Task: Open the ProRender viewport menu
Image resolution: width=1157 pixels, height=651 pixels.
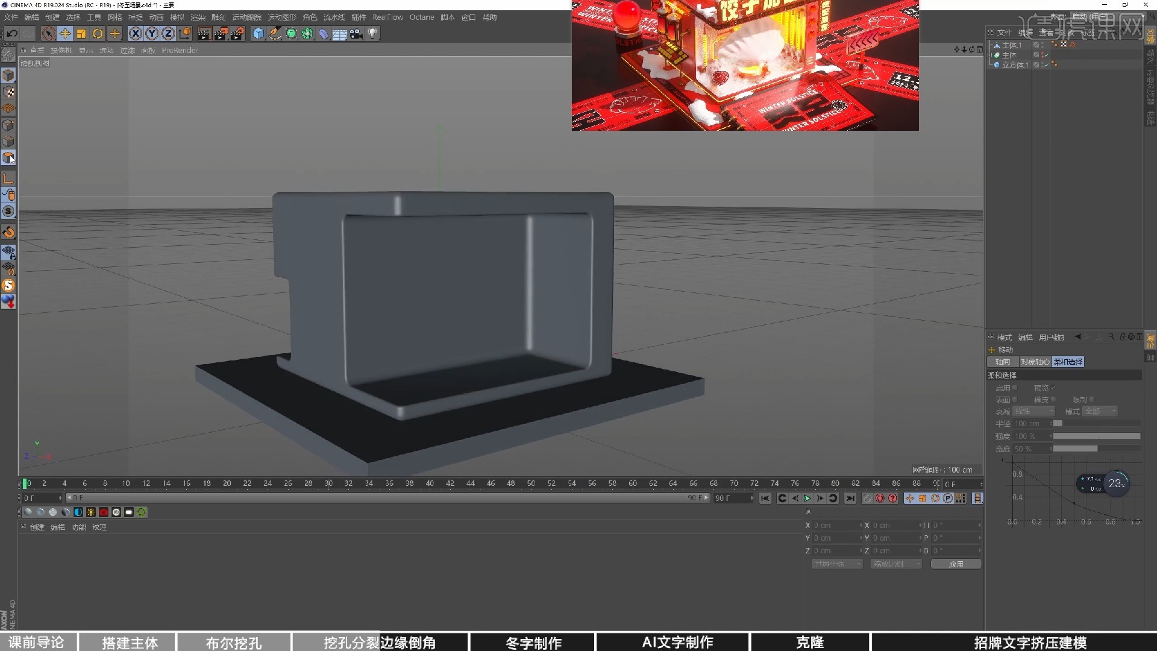Action: (x=180, y=51)
